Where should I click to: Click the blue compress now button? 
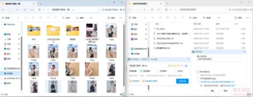coord(182,81)
